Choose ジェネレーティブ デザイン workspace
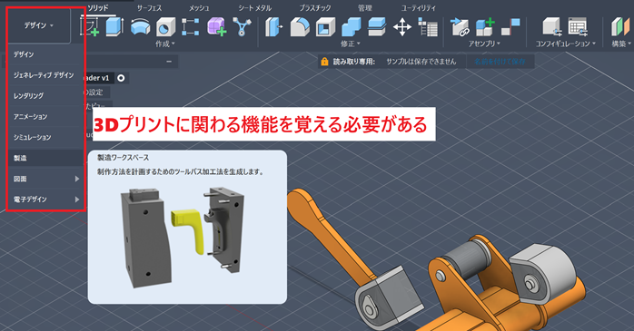Image resolution: width=634 pixels, height=331 pixels. click(45, 75)
